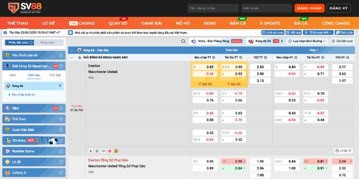
Task: Click the ĐĂNG KÝ register button
Action: 340,8
